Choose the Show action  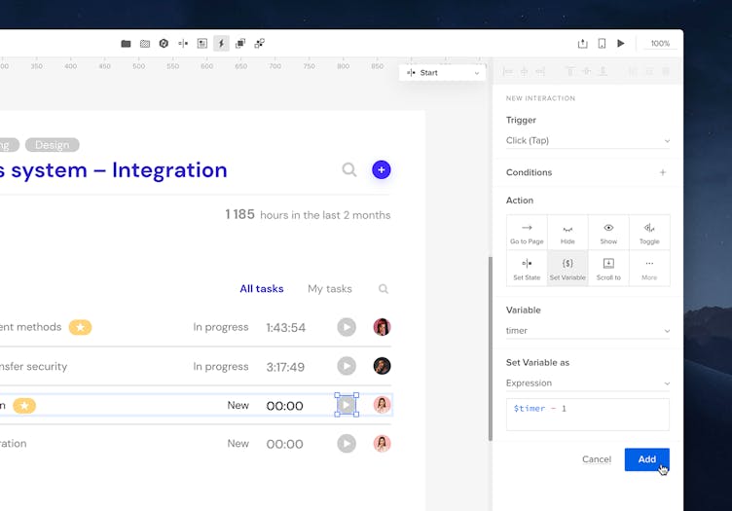coord(608,233)
